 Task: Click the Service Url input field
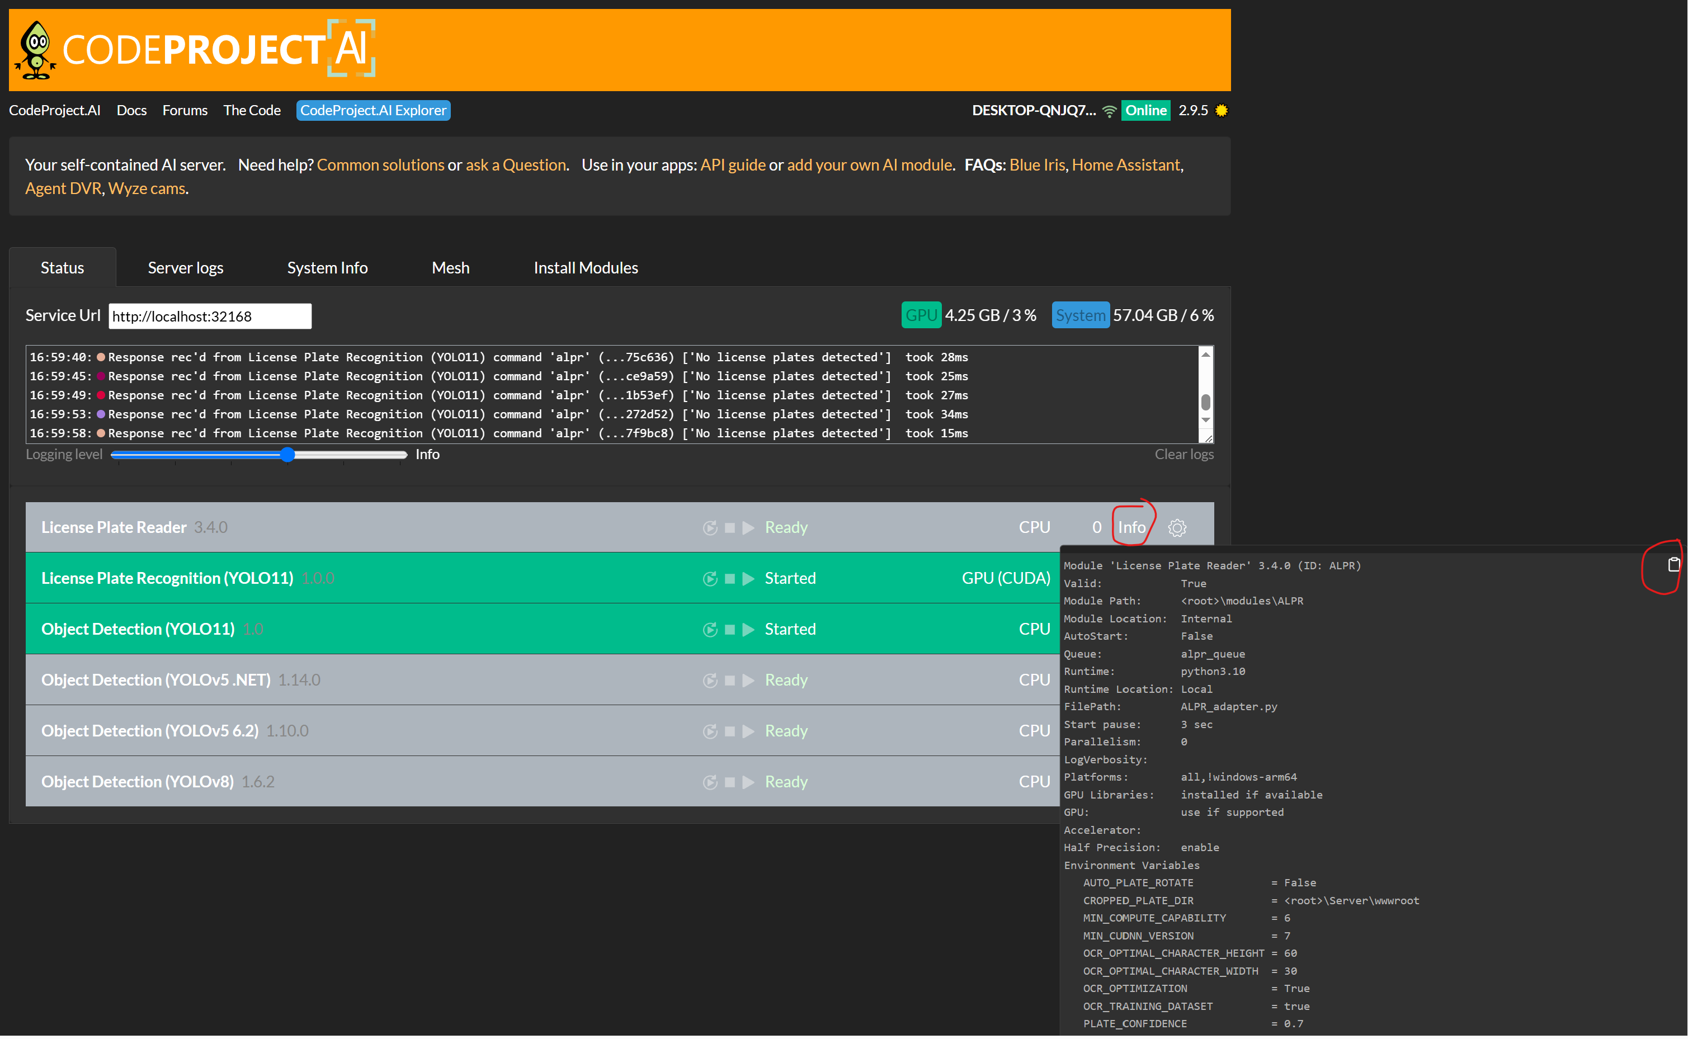click(x=210, y=316)
